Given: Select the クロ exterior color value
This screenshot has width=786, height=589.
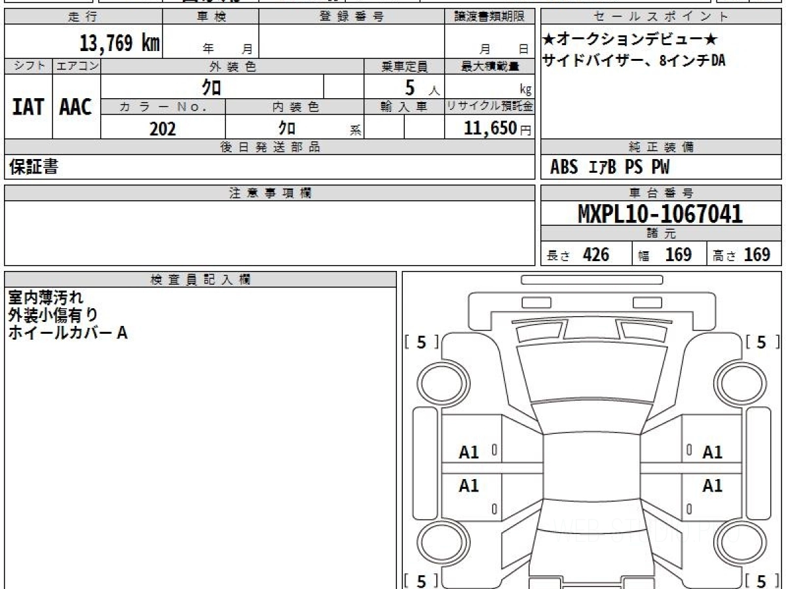Looking at the screenshot, I should click(211, 87).
